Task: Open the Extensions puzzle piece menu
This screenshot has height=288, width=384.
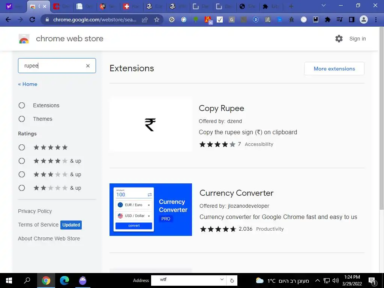Action: pyautogui.click(x=328, y=19)
